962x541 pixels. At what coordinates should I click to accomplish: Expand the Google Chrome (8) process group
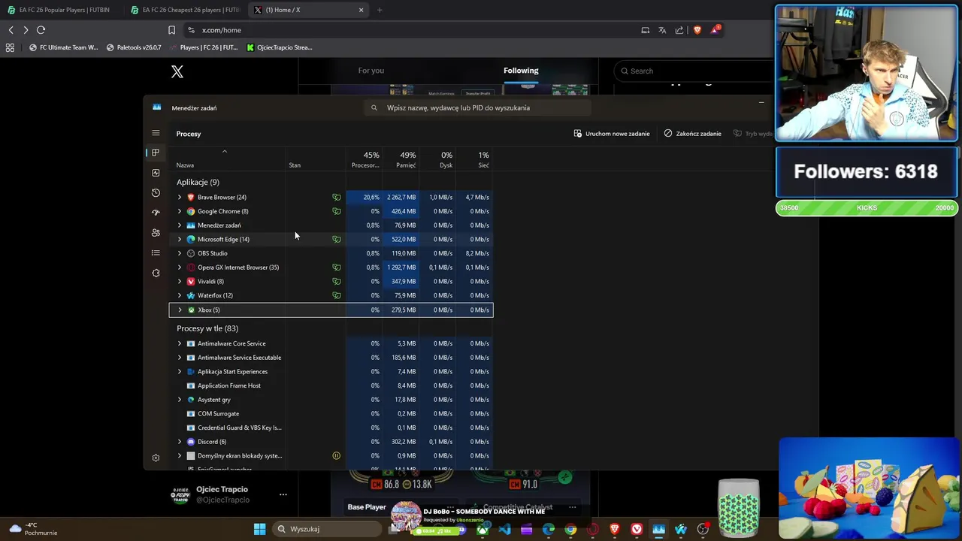pos(180,211)
